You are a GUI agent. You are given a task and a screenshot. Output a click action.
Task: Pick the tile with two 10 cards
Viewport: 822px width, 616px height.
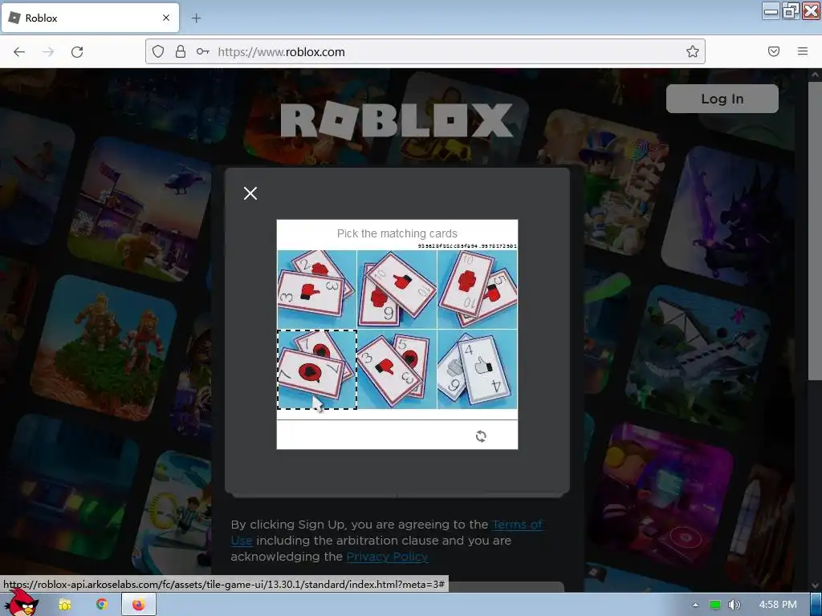[x=477, y=289]
